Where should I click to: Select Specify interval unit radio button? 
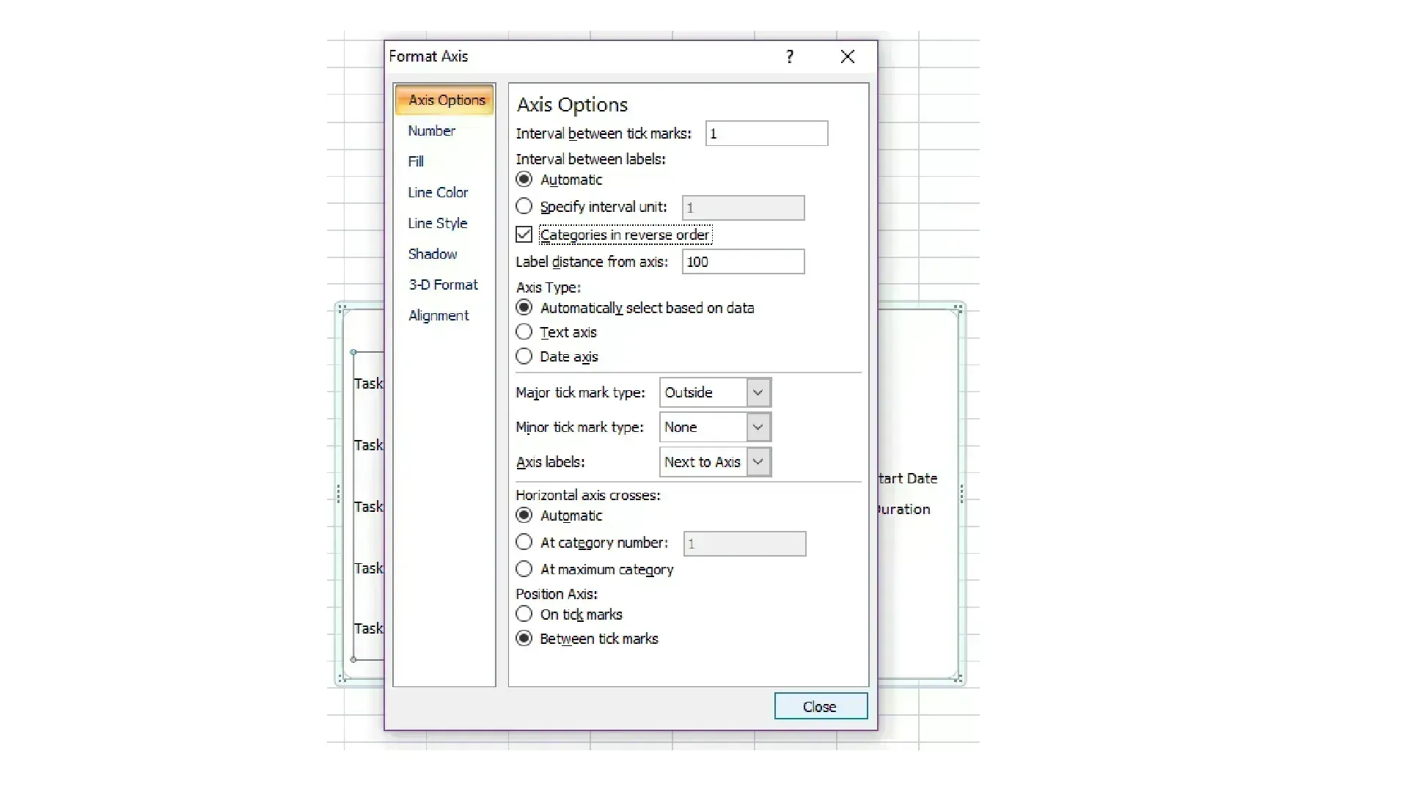click(x=524, y=207)
